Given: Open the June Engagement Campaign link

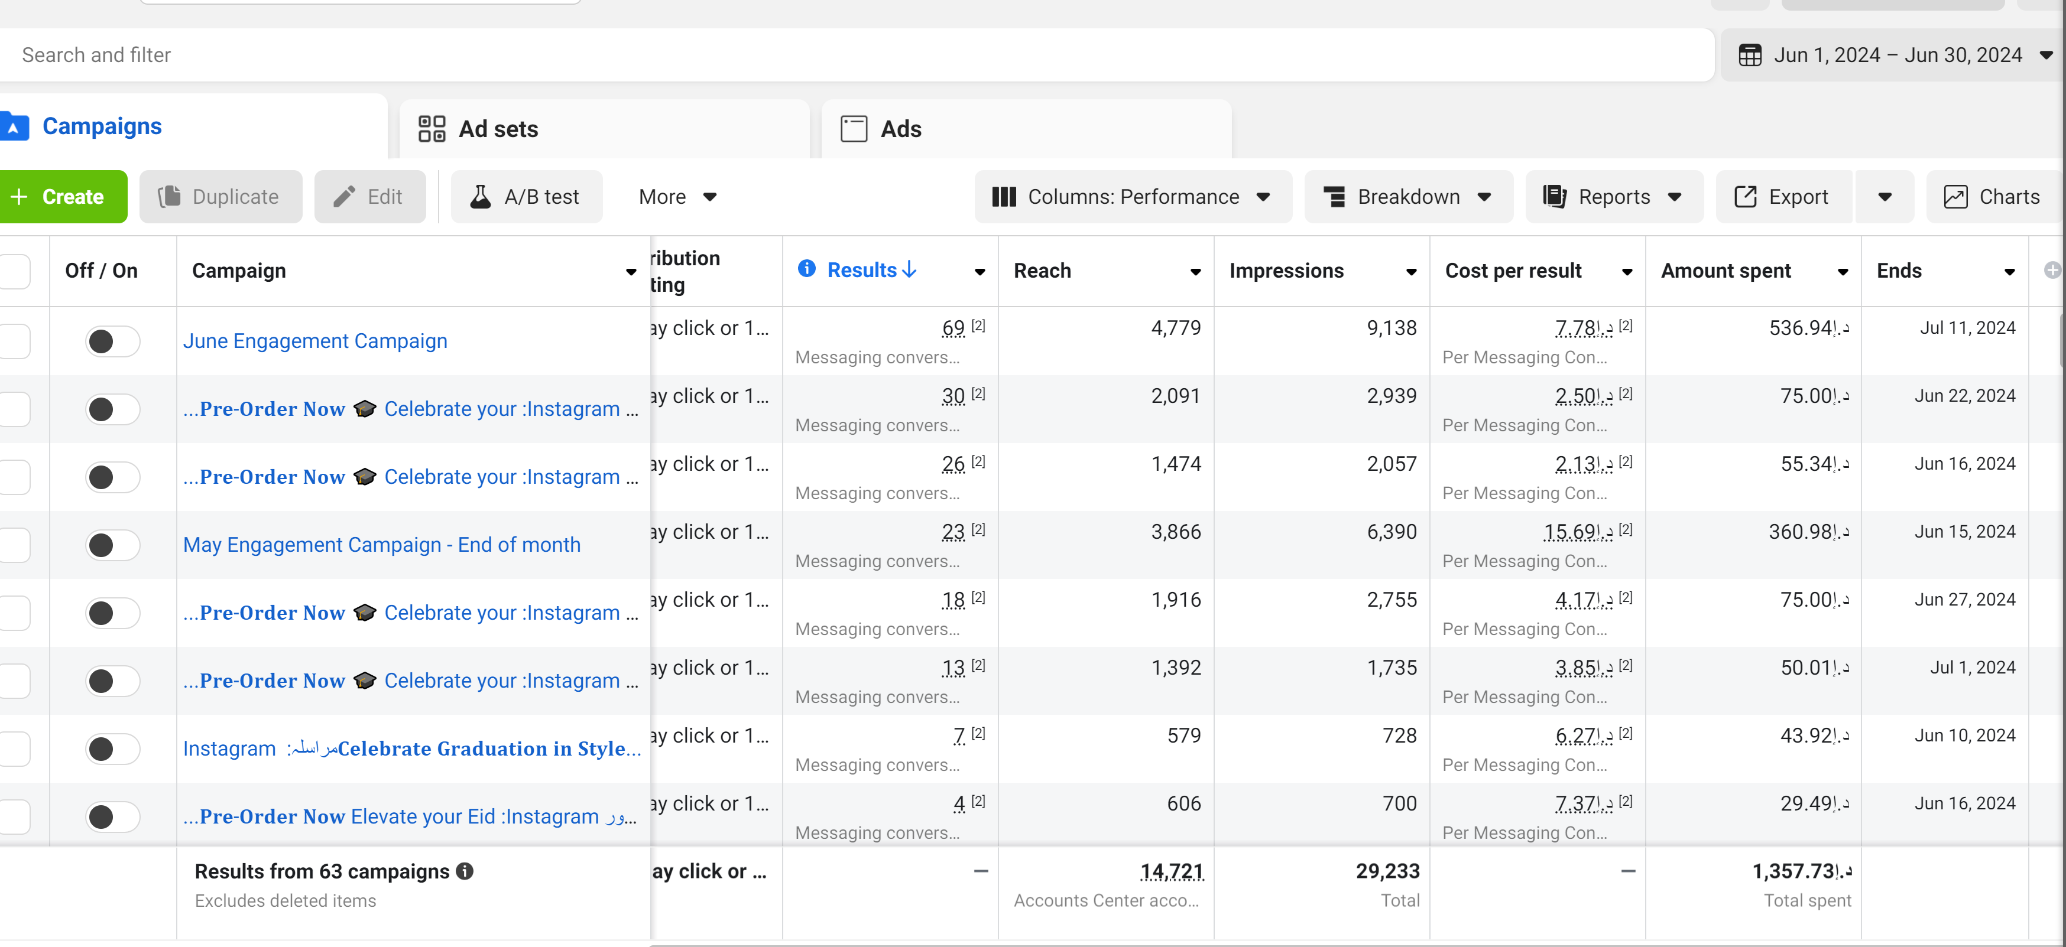Looking at the screenshot, I should coord(315,341).
